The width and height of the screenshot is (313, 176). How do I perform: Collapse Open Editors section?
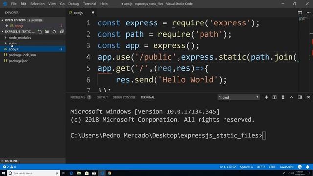pos(15,20)
